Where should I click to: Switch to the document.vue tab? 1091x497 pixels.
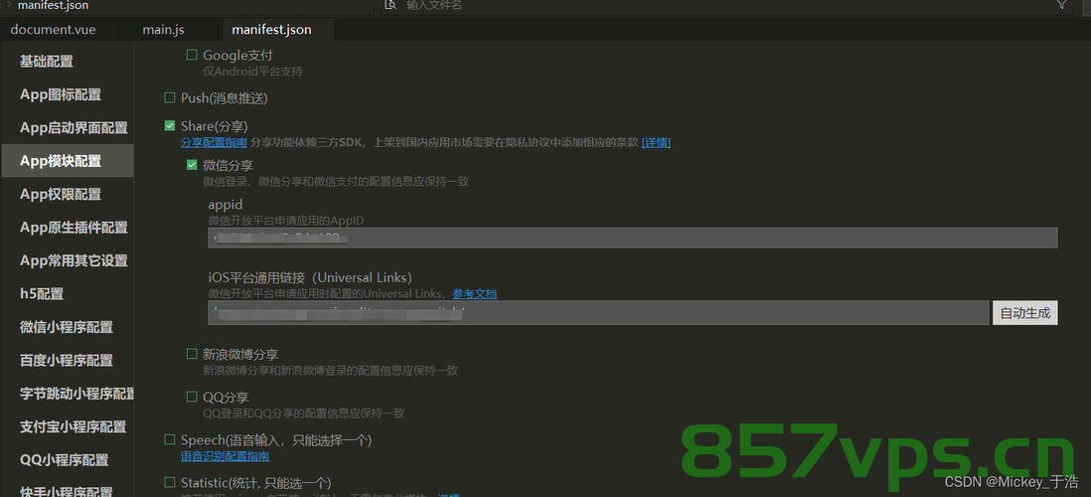[54, 30]
